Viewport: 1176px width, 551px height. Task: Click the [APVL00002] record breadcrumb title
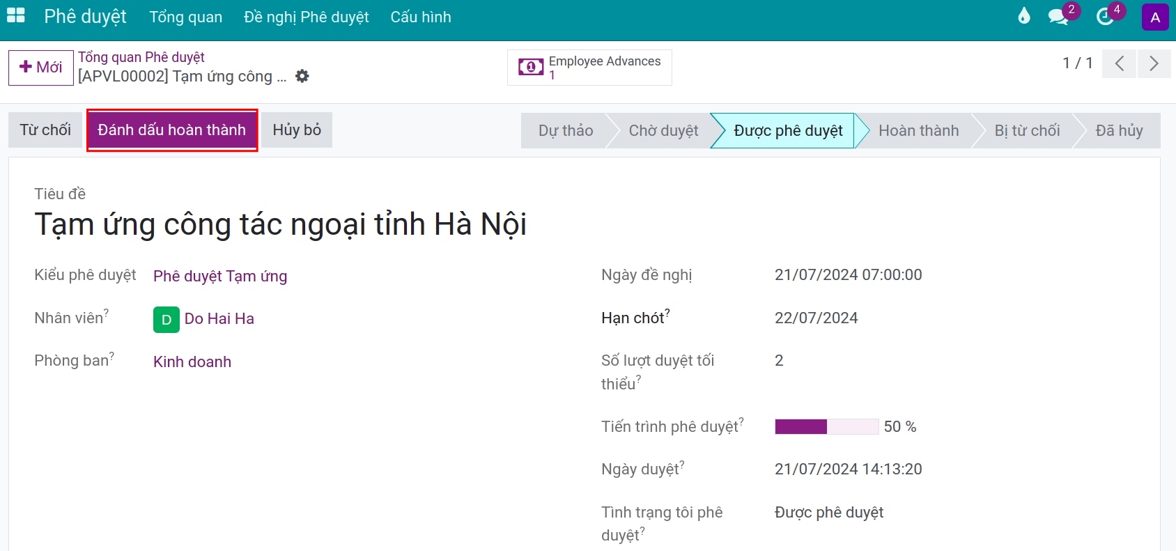tap(182, 76)
